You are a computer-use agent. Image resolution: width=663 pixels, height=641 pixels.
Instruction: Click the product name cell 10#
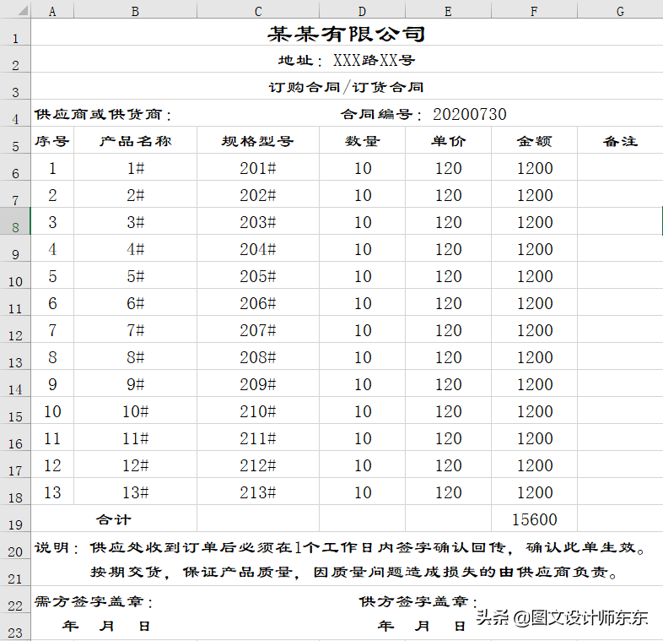coord(135,410)
